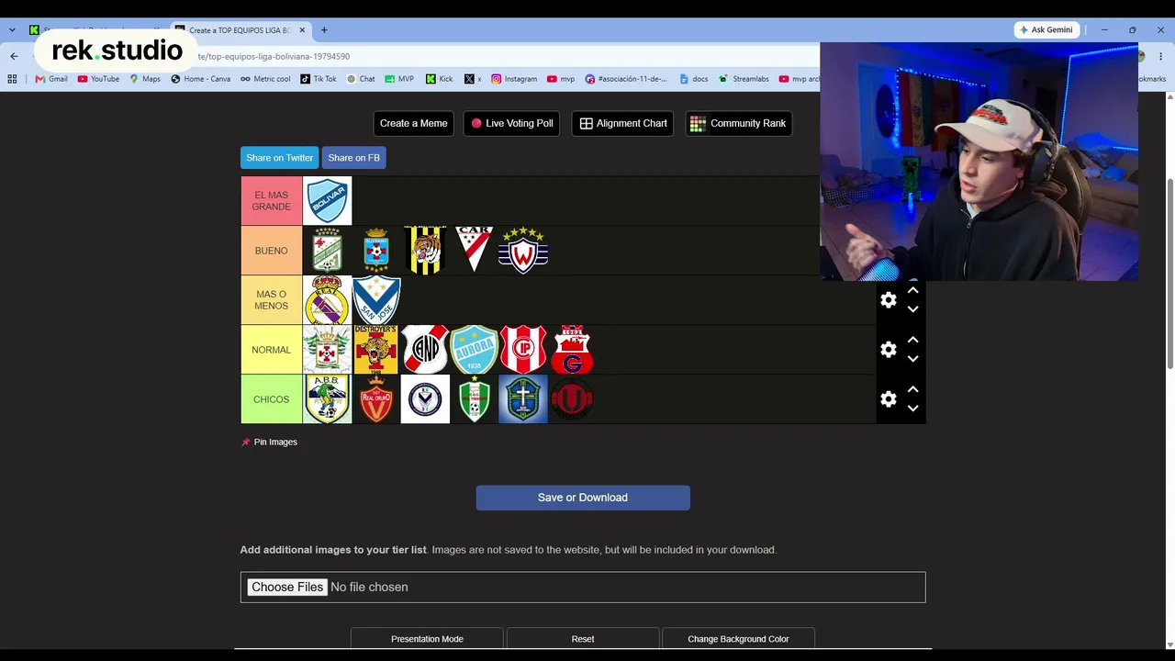
Task: Click the Blooming light-blue crest in BUENO row
Action: click(376, 251)
